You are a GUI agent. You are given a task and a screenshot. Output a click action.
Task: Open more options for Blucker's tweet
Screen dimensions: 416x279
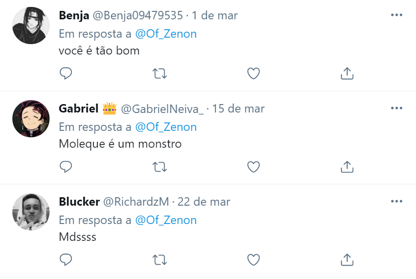click(x=397, y=202)
